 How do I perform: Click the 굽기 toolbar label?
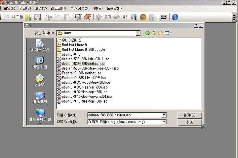tap(108, 17)
